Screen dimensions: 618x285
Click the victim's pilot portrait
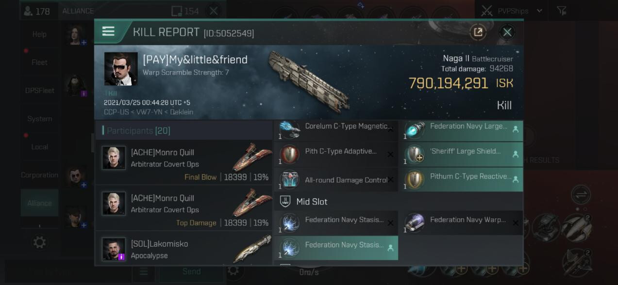(x=120, y=68)
